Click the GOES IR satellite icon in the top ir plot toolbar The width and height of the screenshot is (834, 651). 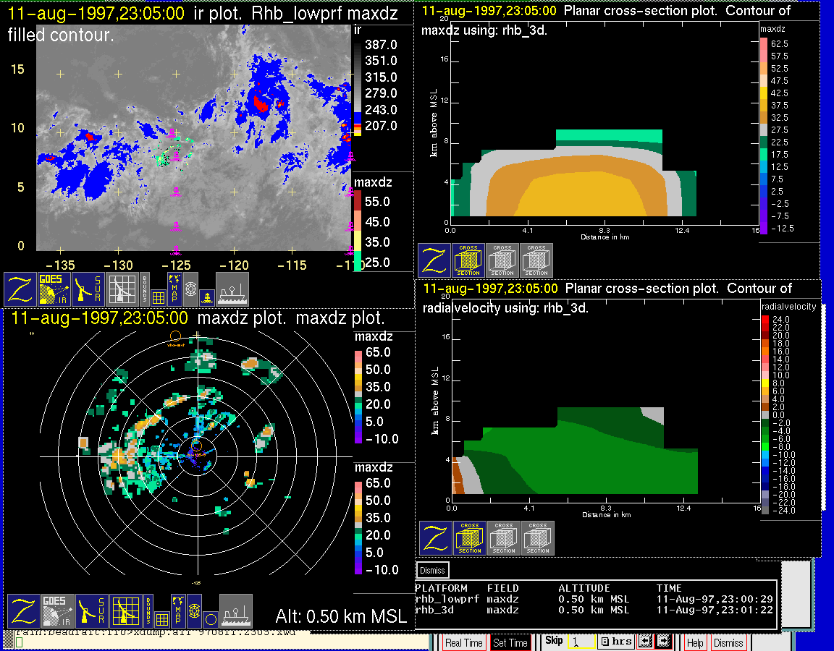(x=55, y=289)
